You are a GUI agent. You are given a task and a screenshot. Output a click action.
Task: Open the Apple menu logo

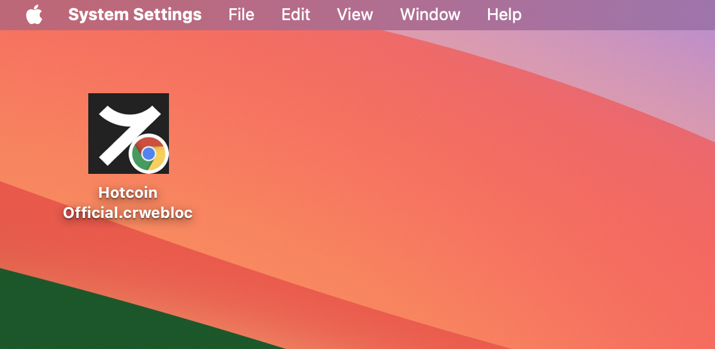point(34,14)
